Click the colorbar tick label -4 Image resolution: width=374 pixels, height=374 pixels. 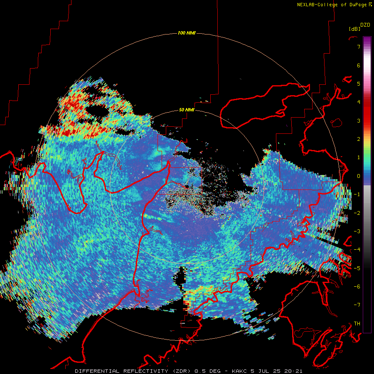coord(357,250)
